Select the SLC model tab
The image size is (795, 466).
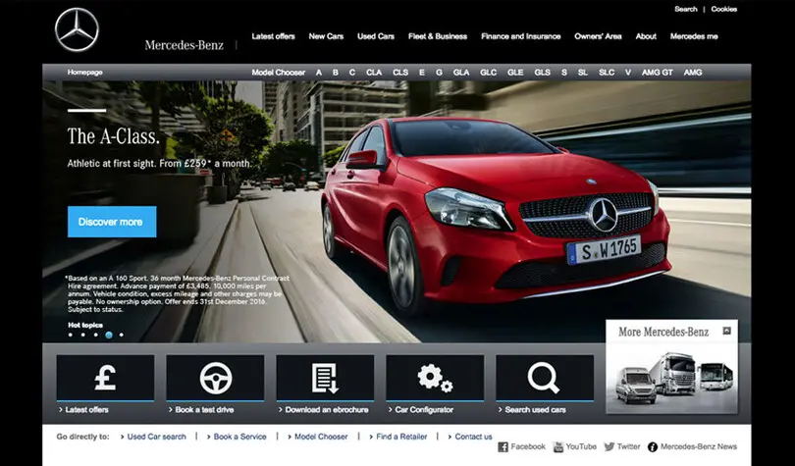pos(607,73)
